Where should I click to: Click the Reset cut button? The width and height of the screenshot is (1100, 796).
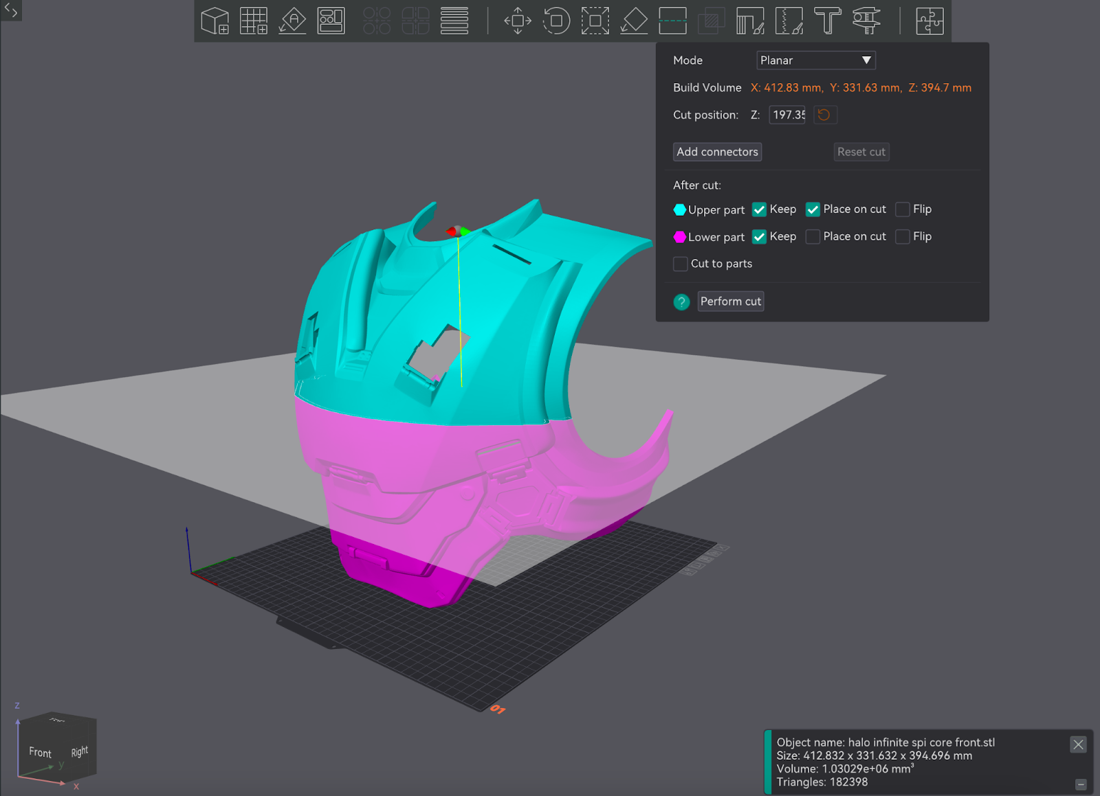click(861, 152)
